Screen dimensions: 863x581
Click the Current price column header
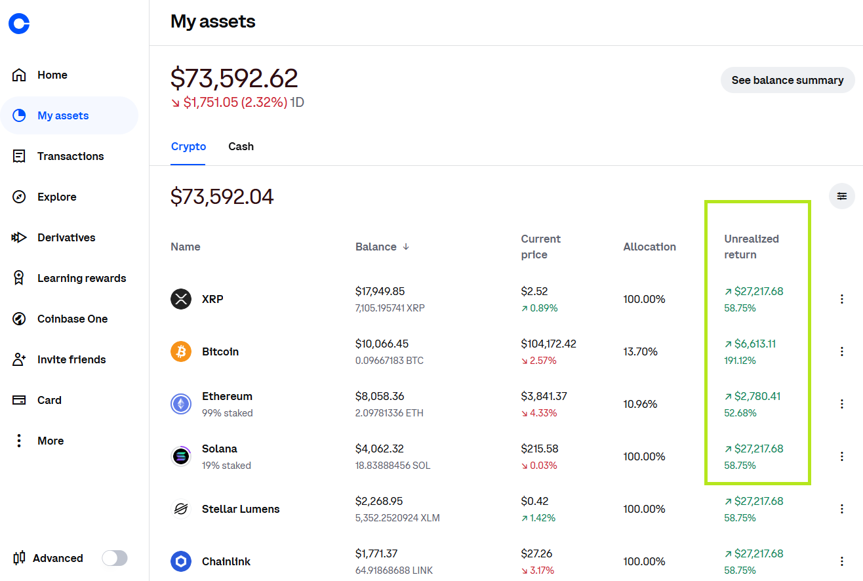[x=541, y=247]
